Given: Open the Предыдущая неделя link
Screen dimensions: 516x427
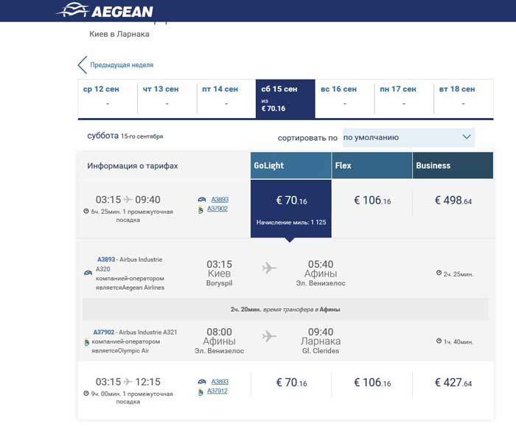Looking at the screenshot, I should click(122, 65).
